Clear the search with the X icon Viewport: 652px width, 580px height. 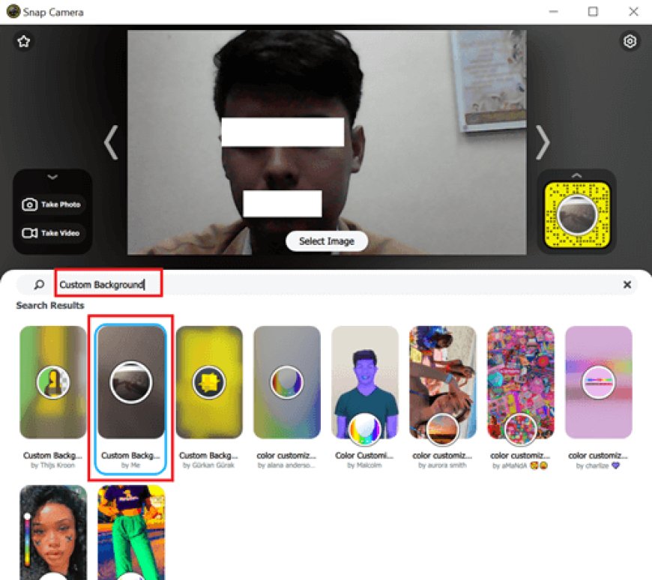627,285
